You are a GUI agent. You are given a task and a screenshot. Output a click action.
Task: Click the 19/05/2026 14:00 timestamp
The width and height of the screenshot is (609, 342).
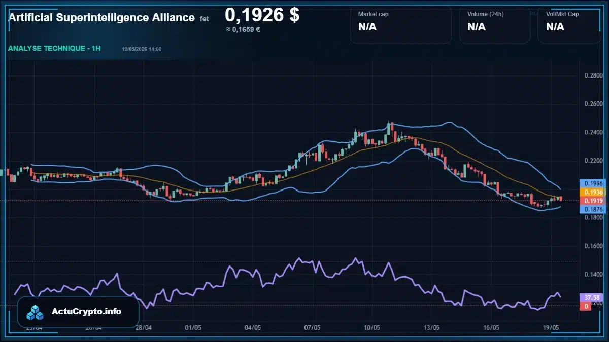coord(142,49)
